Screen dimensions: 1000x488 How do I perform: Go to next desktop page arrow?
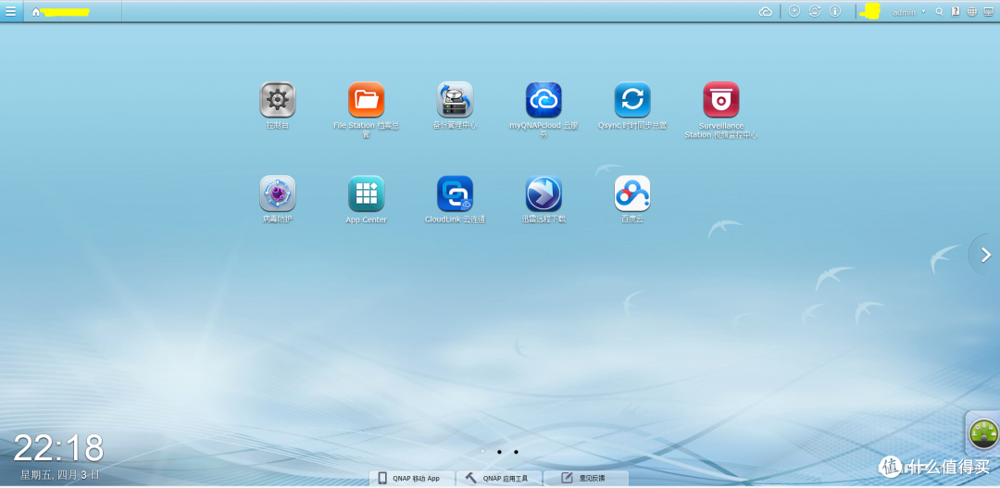coord(985,256)
